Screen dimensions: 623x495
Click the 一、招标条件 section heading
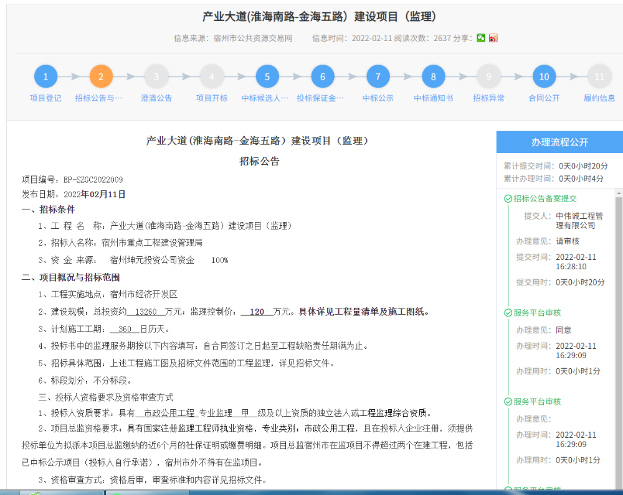(48, 210)
